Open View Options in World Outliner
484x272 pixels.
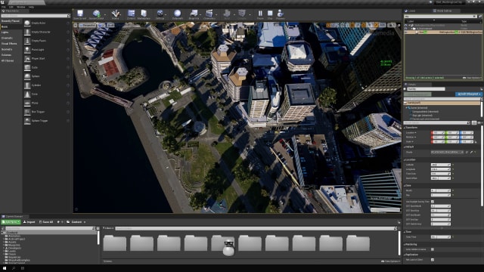(471, 78)
